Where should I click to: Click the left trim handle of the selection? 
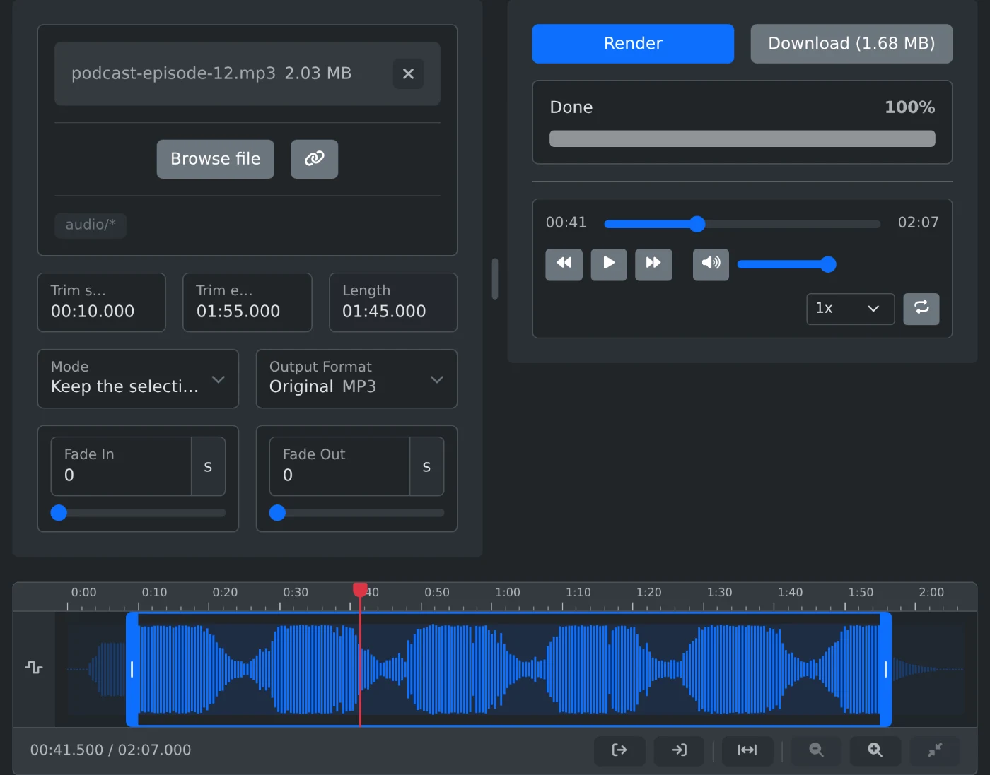coord(132,669)
